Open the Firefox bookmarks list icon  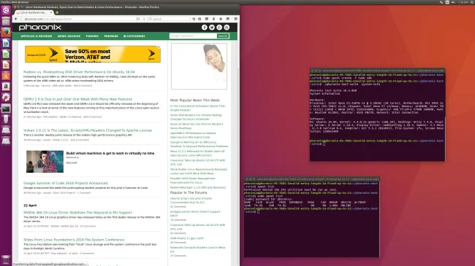click(x=199, y=19)
